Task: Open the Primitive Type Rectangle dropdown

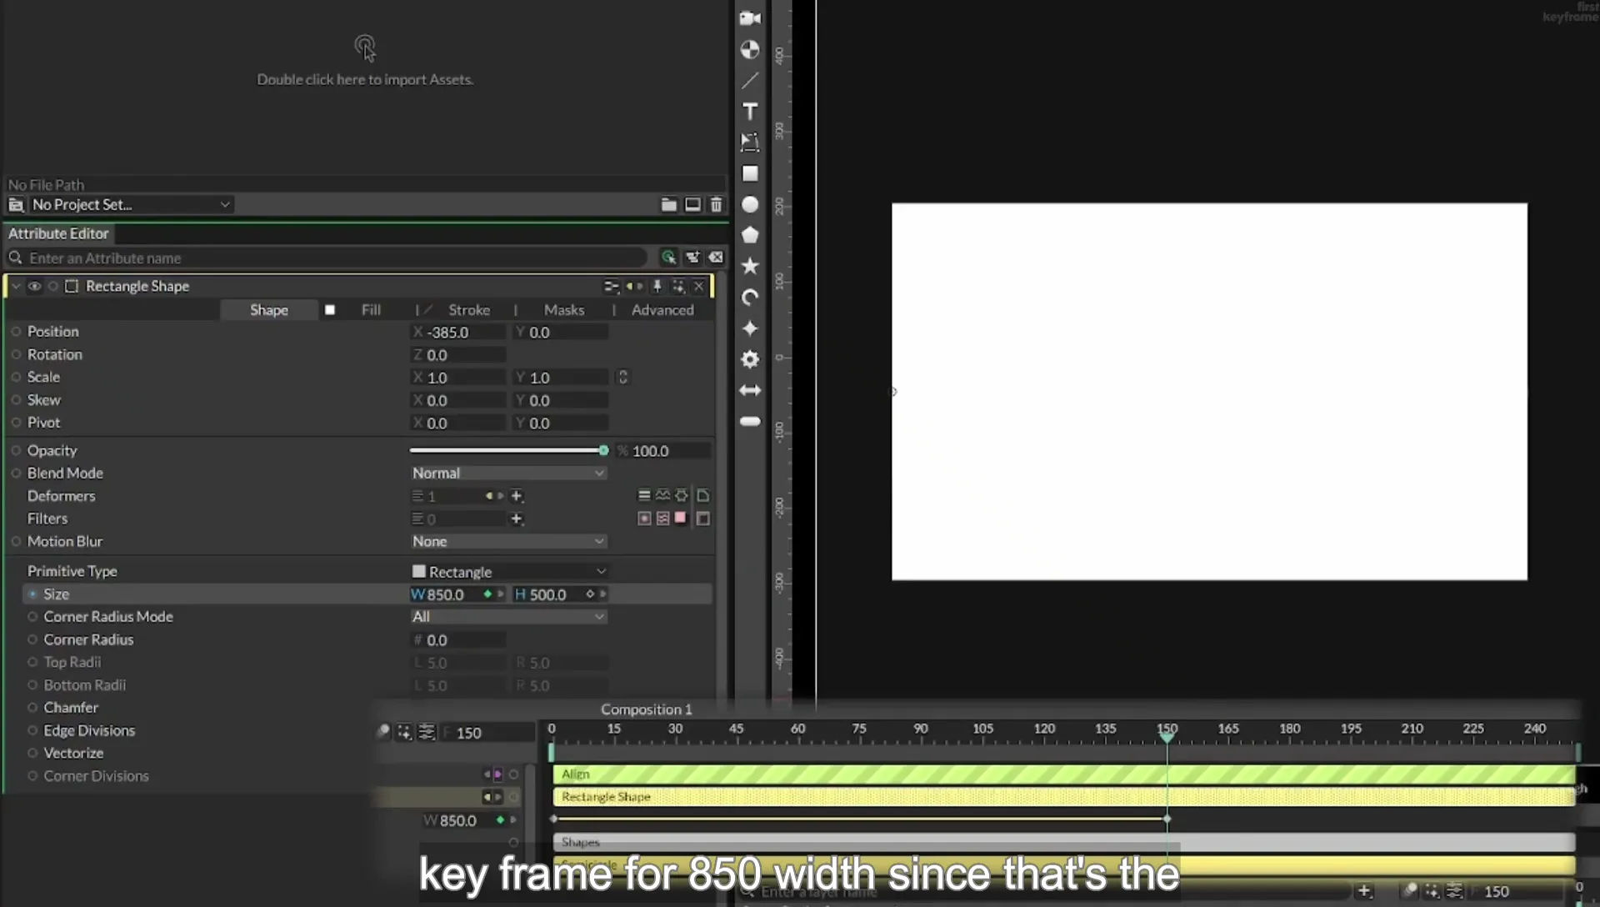Action: tap(508, 571)
